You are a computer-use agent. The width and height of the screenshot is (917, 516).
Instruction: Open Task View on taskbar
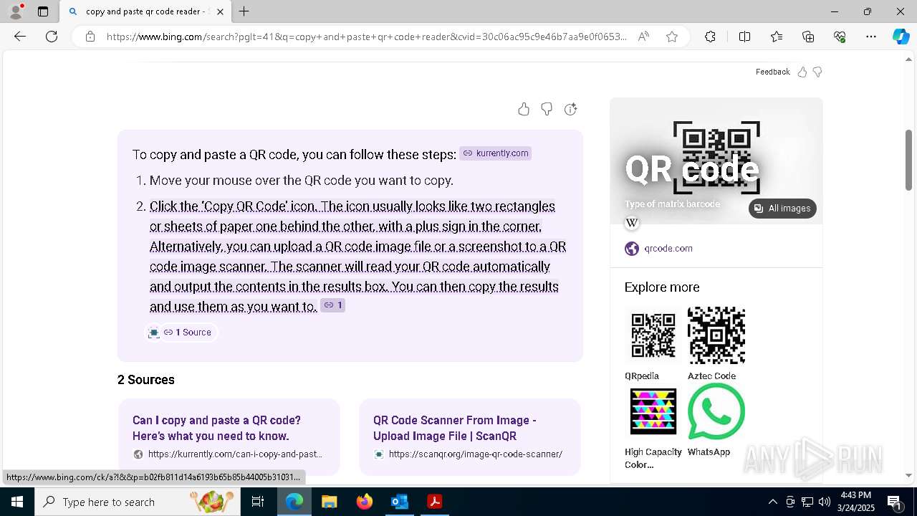pos(258,502)
